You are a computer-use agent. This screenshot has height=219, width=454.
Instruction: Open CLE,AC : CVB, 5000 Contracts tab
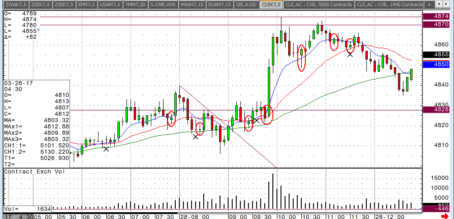tap(318, 5)
